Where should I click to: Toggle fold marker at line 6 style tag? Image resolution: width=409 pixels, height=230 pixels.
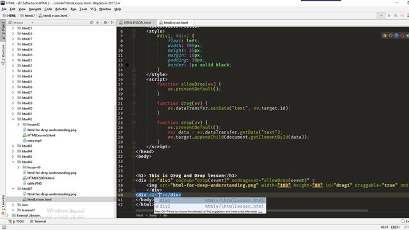[134, 31]
